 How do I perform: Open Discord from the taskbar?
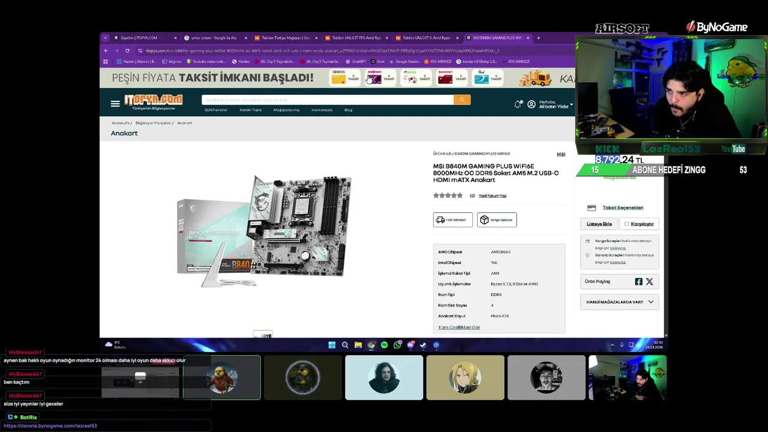tap(410, 345)
